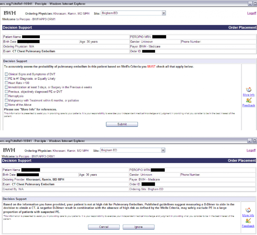This screenshot has width=257, height=235.
Task: Open the More Info text link beside the checklist
Action: click(x=248, y=95)
